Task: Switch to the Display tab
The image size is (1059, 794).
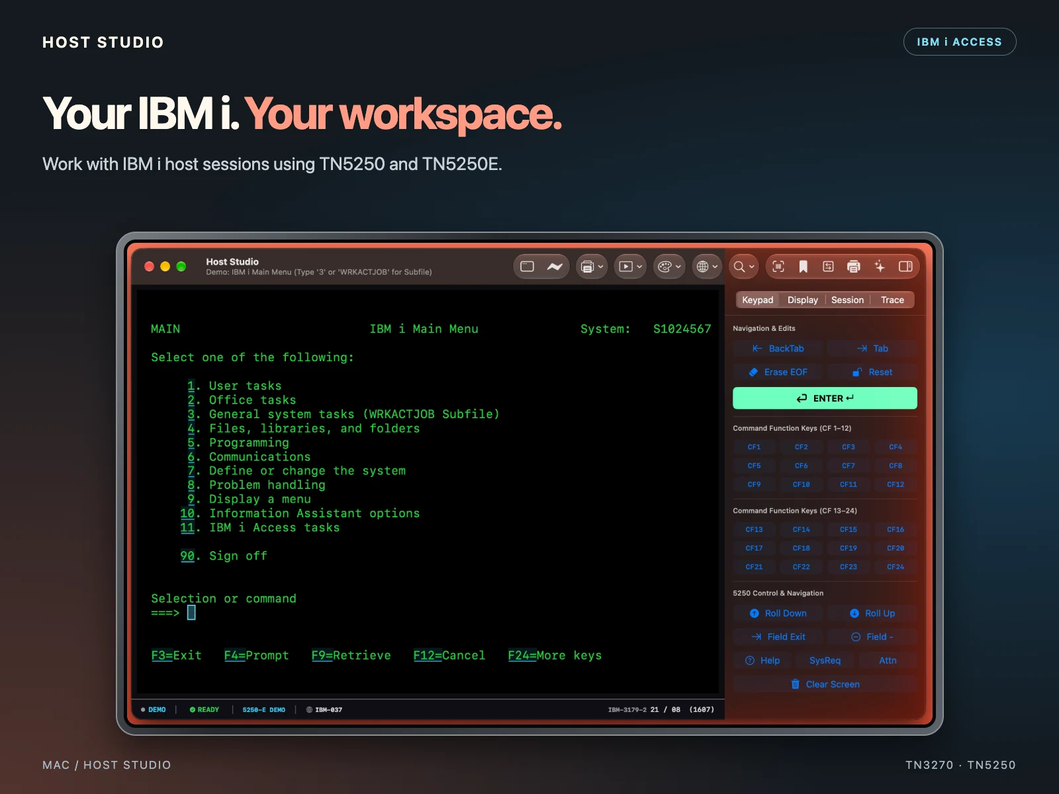Action: tap(803, 300)
